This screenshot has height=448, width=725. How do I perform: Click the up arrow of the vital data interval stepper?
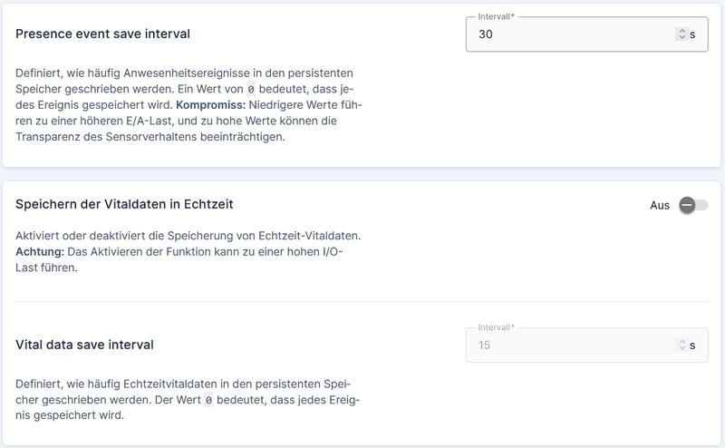681,341
